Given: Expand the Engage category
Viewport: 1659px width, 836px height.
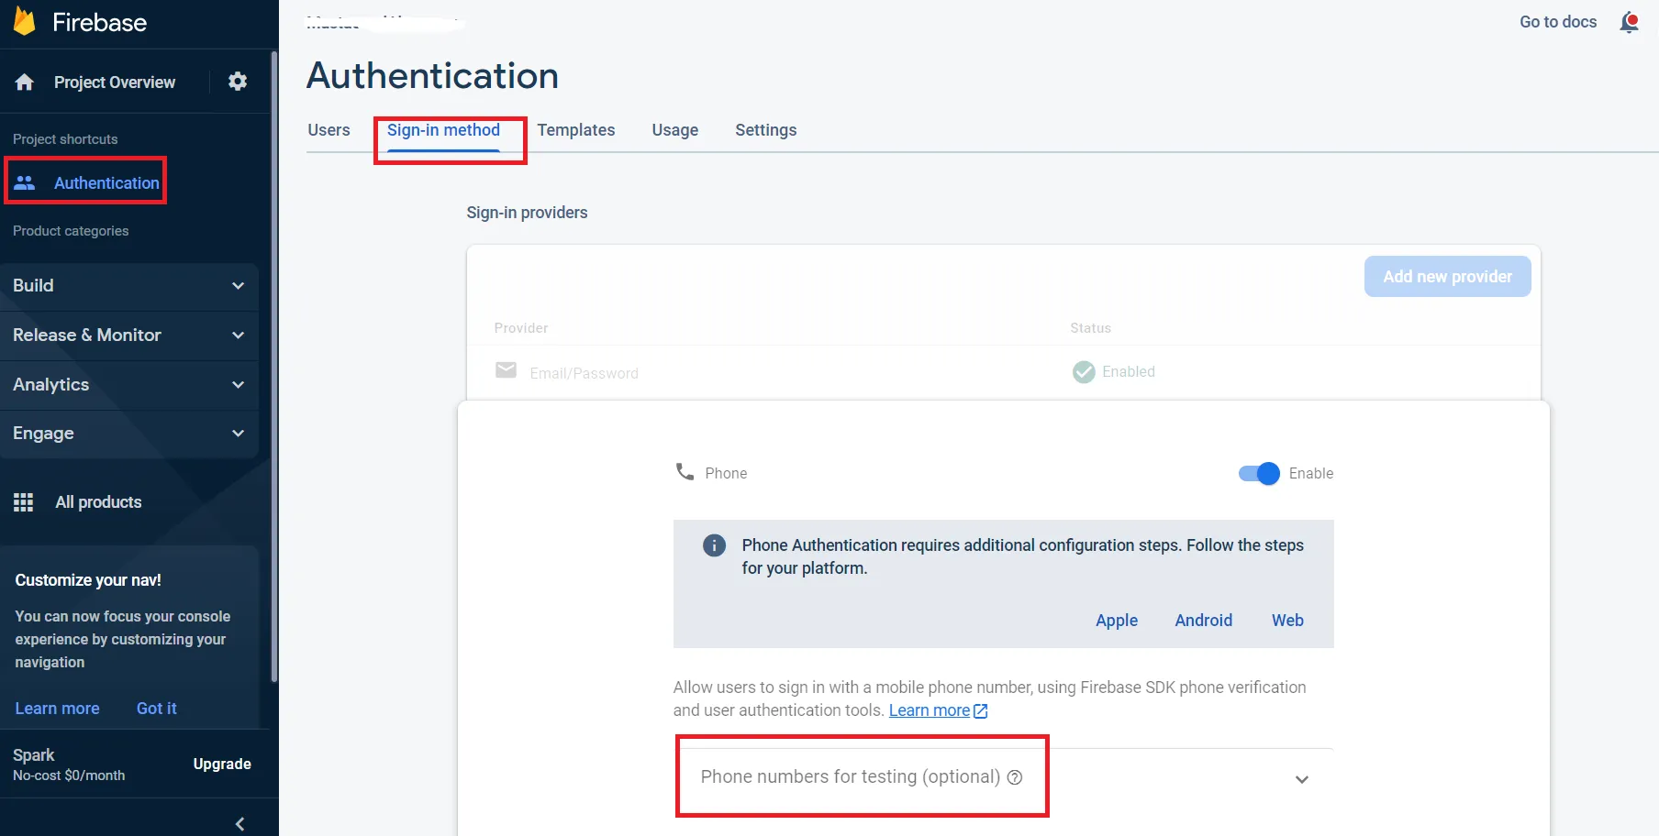Looking at the screenshot, I should coord(129,434).
